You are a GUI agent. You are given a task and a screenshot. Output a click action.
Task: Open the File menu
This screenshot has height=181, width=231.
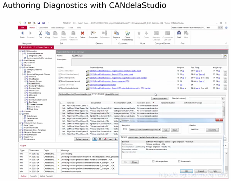click(23, 28)
